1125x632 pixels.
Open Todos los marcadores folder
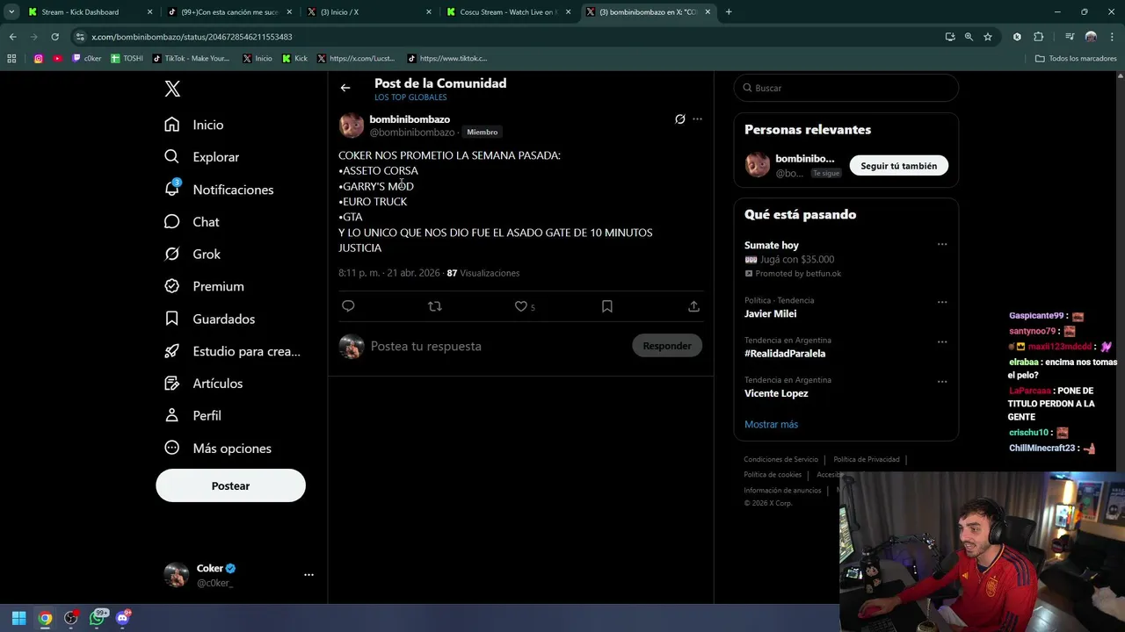(x=1076, y=59)
